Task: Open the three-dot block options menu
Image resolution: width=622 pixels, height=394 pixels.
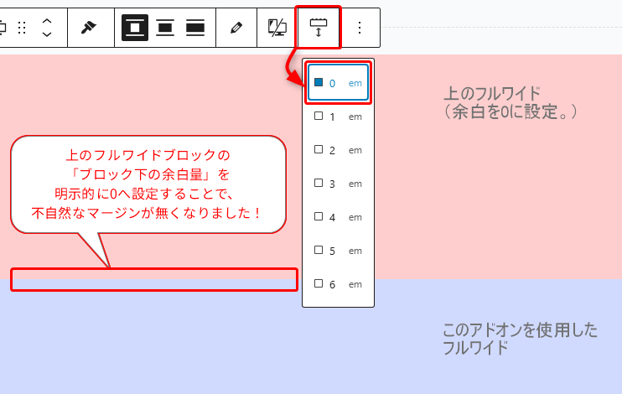Action: [360, 28]
